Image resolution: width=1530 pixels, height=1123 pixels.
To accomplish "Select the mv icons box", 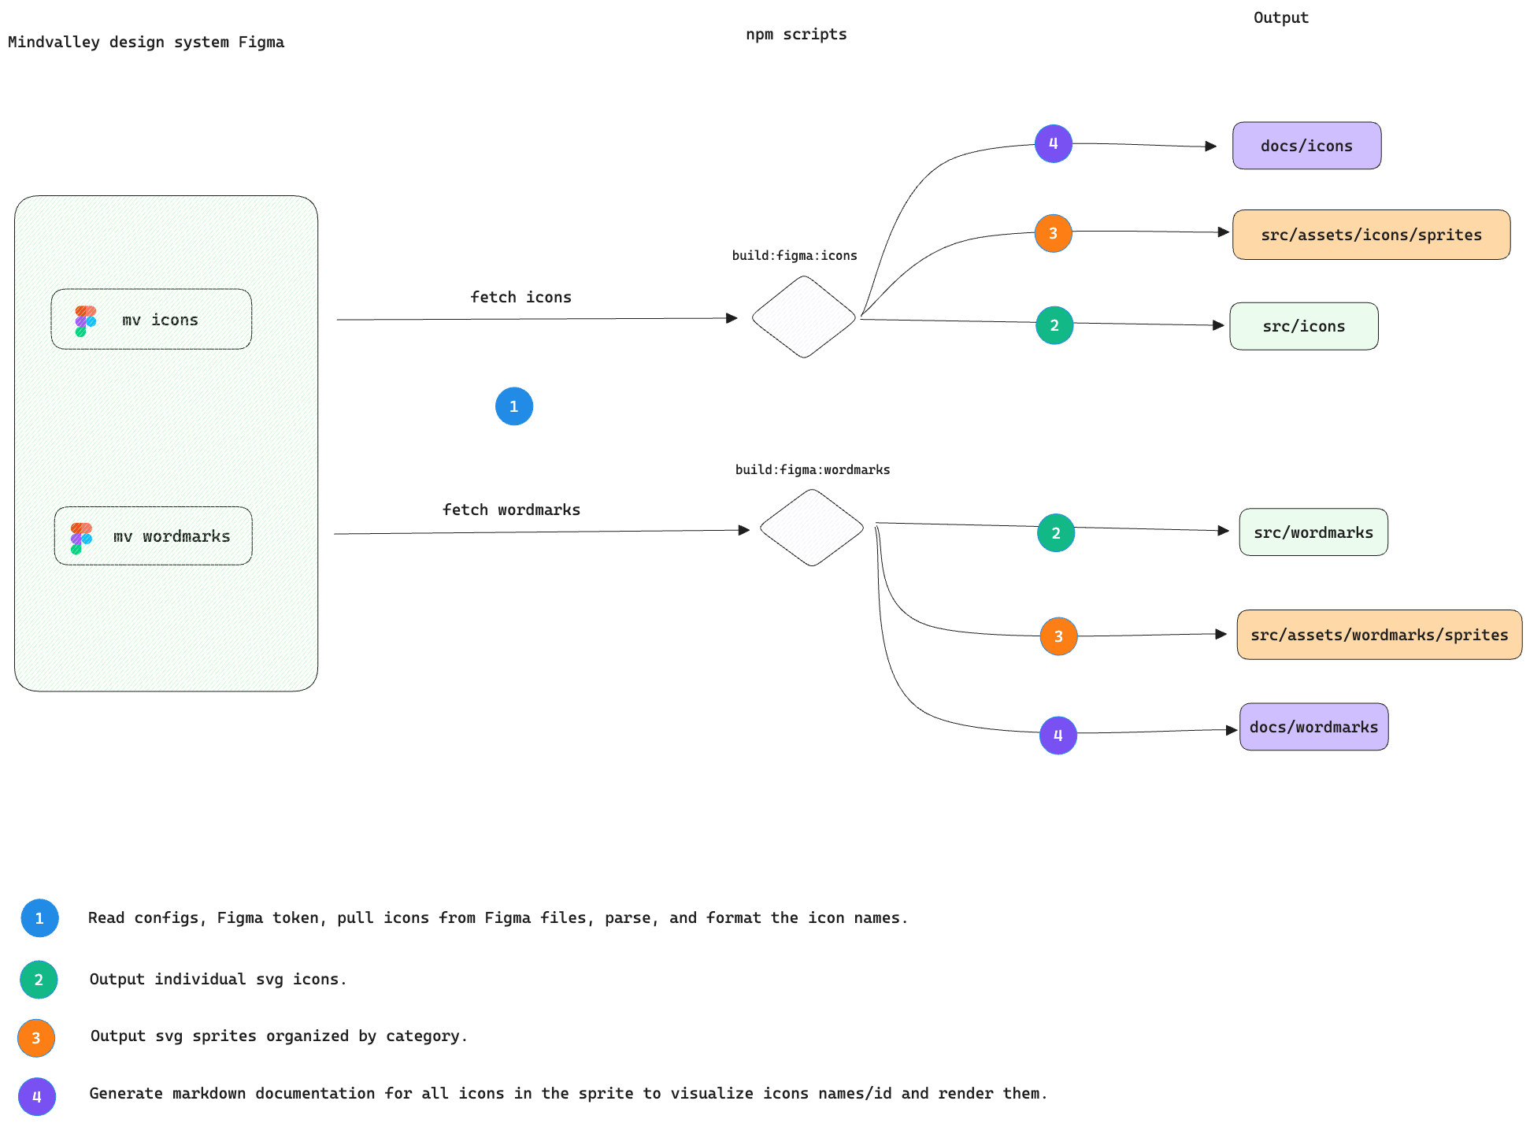I will coord(151,319).
